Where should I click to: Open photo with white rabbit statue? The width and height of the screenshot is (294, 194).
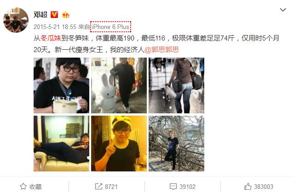click(119, 85)
